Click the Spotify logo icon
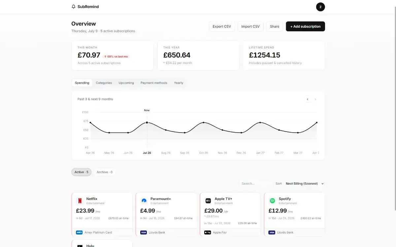This screenshot has height=247, width=396. click(x=272, y=201)
